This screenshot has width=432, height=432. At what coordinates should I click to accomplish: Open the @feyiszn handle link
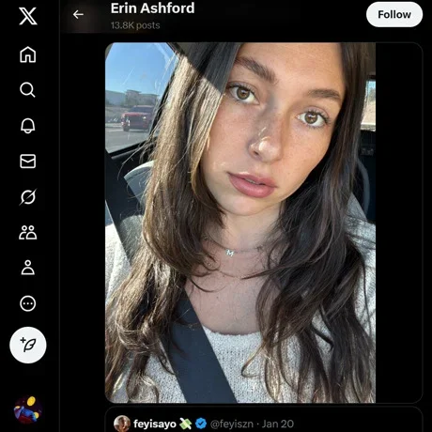[x=232, y=424]
